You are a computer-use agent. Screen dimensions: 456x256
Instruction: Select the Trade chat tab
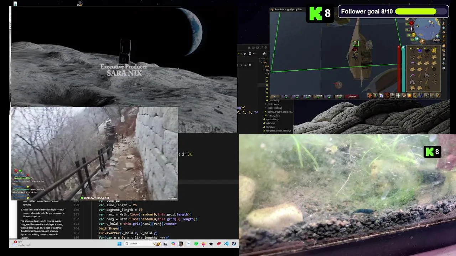pos(340,96)
